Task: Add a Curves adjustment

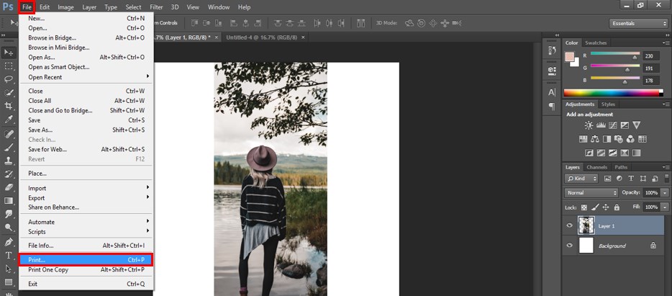Action: coord(613,125)
